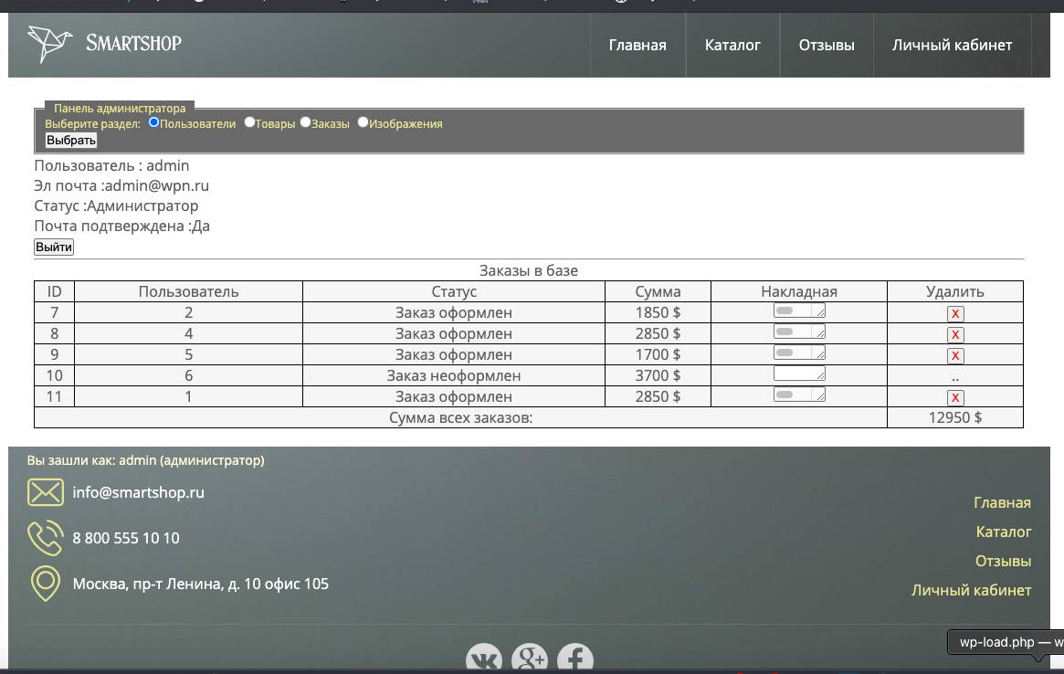
Task: Select the Пользователи radio button
Action: (153, 122)
